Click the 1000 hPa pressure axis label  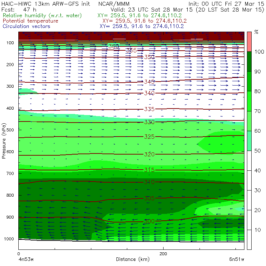click(9, 239)
